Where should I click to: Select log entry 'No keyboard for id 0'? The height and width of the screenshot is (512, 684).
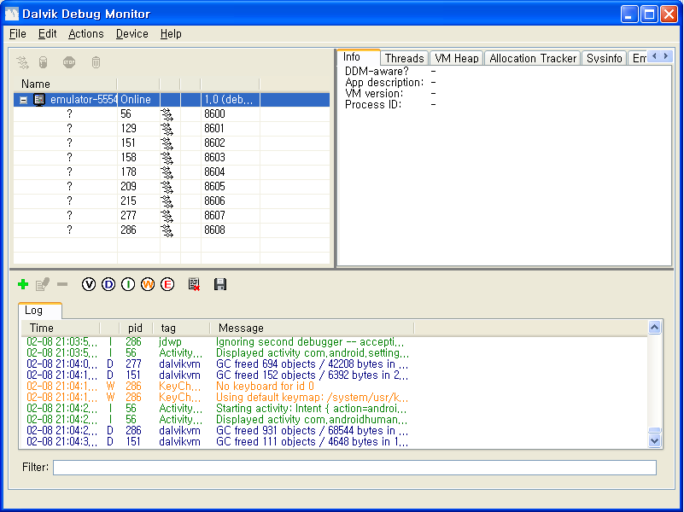click(334, 387)
